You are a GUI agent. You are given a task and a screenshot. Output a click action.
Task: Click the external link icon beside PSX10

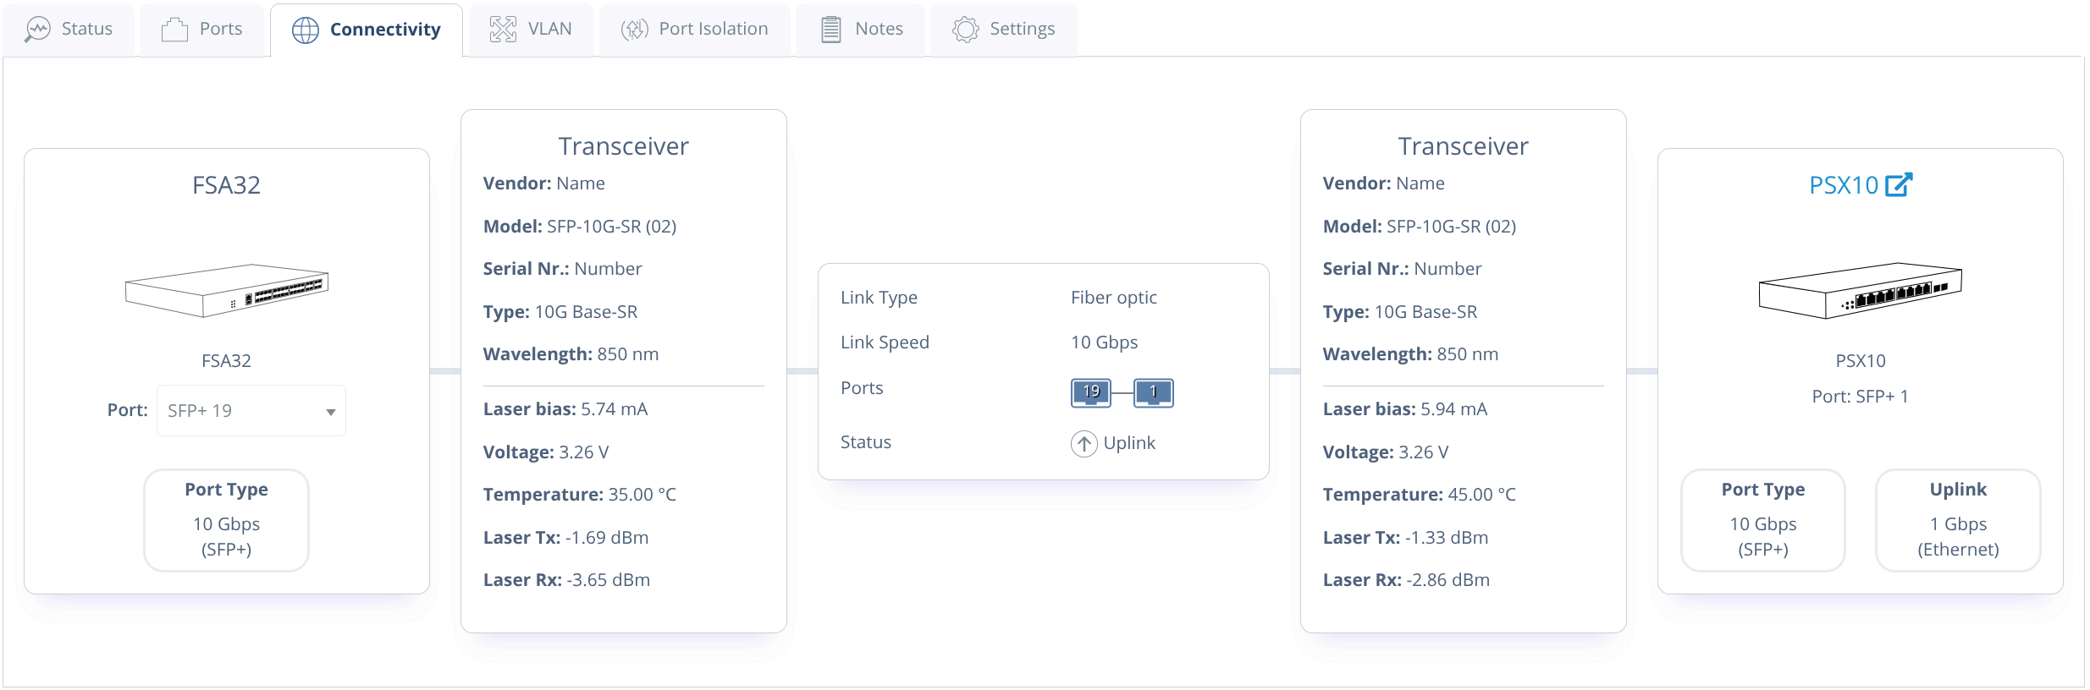pyautogui.click(x=1899, y=184)
